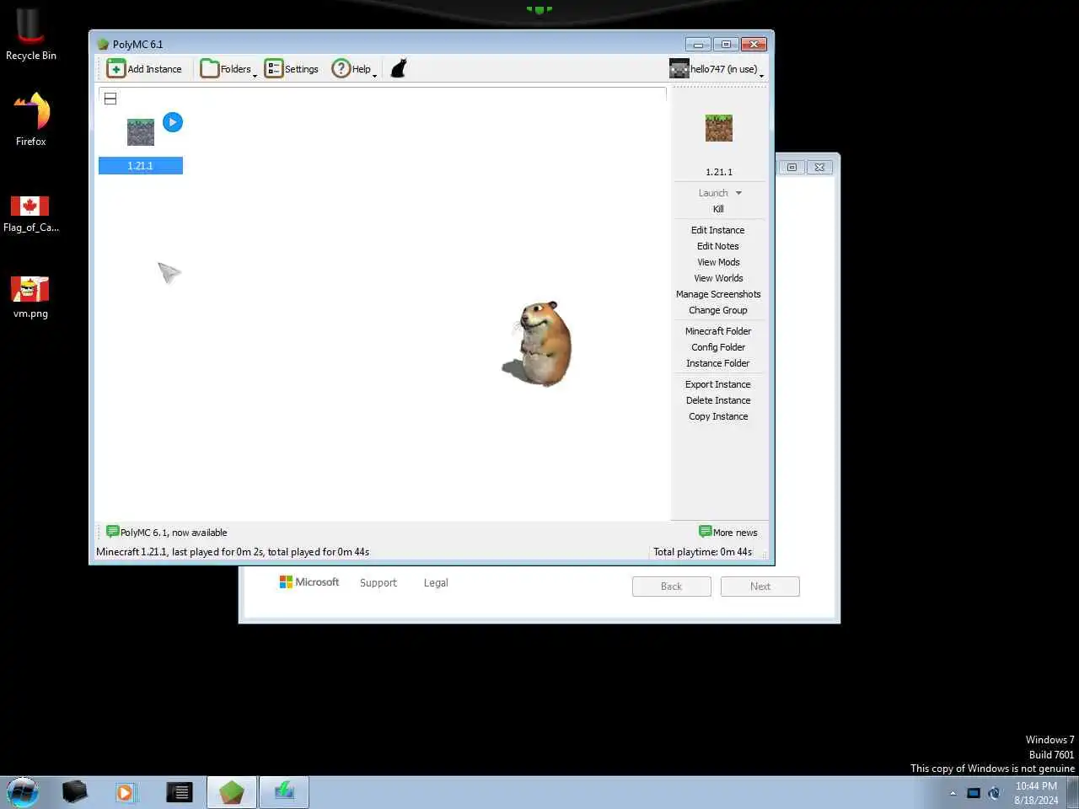1079x809 pixels.
Task: Click the 'Minecraft 1.21.1, last played' status text
Action: 233,552
